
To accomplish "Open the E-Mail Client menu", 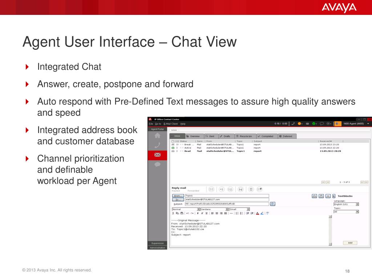I will point(171,124).
